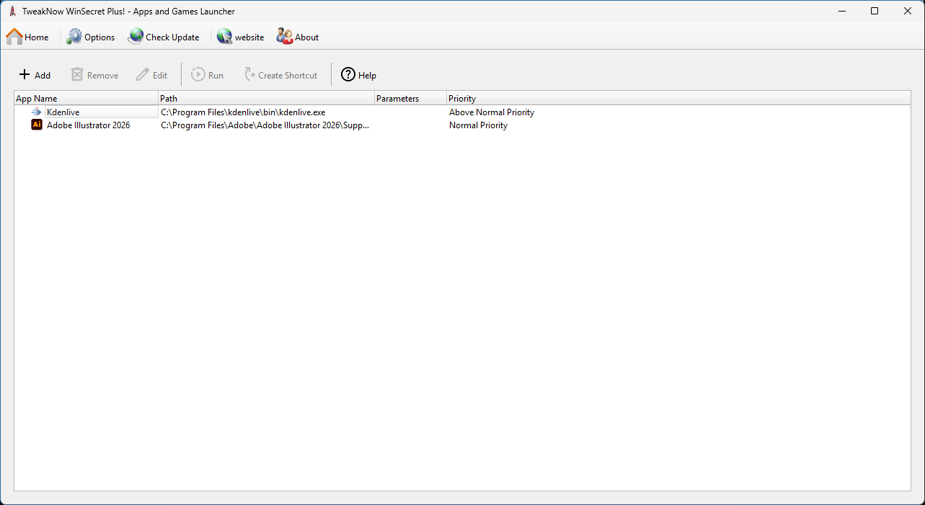The image size is (925, 505).
Task: Click the TweakNow rocket icon in title bar
Action: pos(12,12)
